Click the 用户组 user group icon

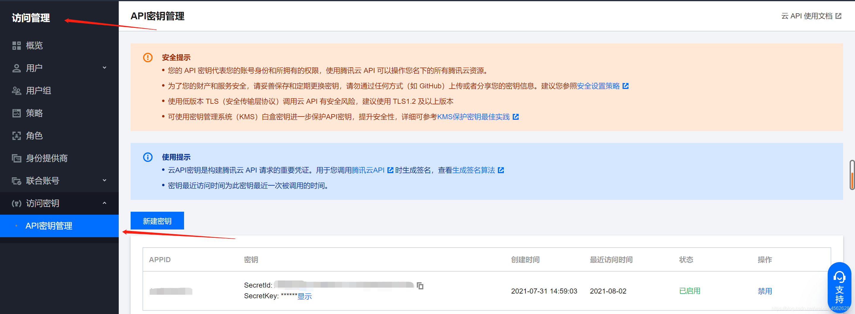[x=16, y=90]
